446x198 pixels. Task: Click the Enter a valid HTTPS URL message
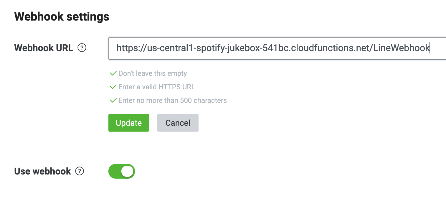[157, 87]
